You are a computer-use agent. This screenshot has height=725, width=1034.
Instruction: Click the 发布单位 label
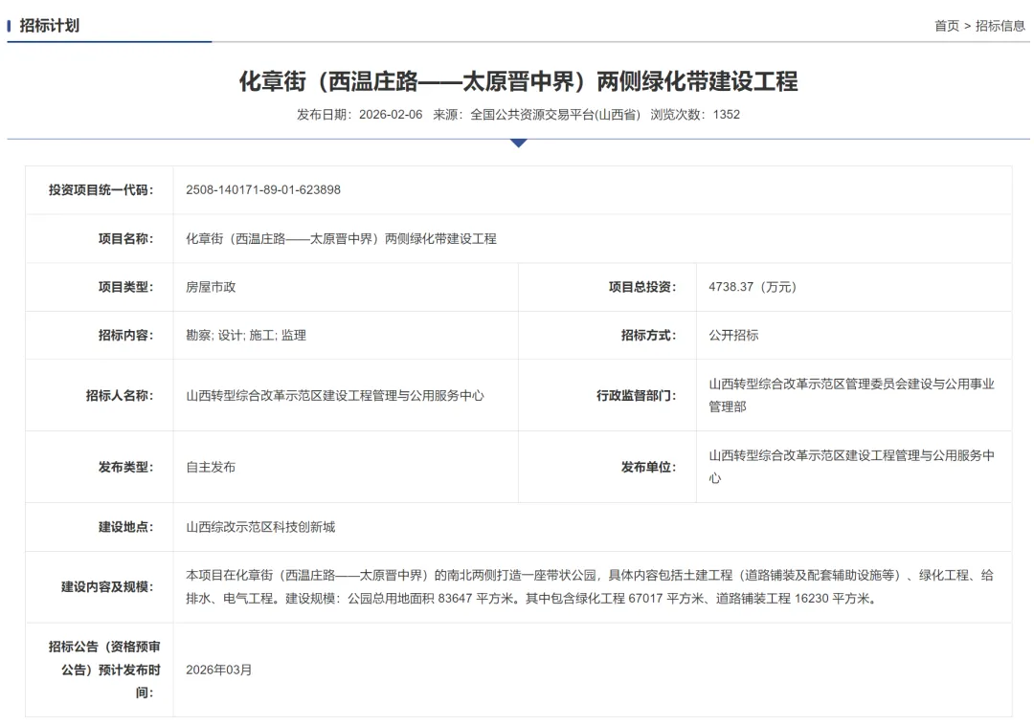coord(648,467)
